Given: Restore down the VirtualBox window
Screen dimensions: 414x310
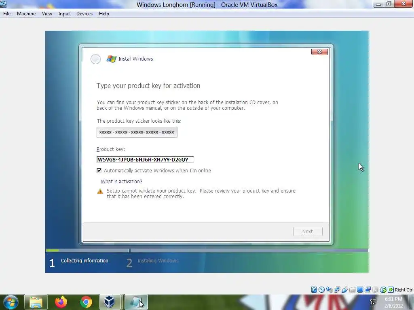Looking at the screenshot, I should click(x=389, y=4).
